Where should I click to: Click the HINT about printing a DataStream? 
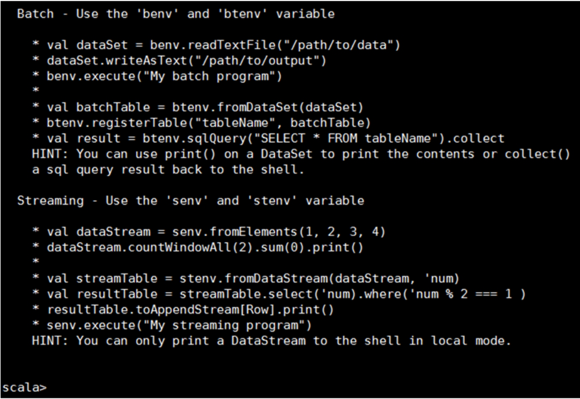(x=271, y=341)
